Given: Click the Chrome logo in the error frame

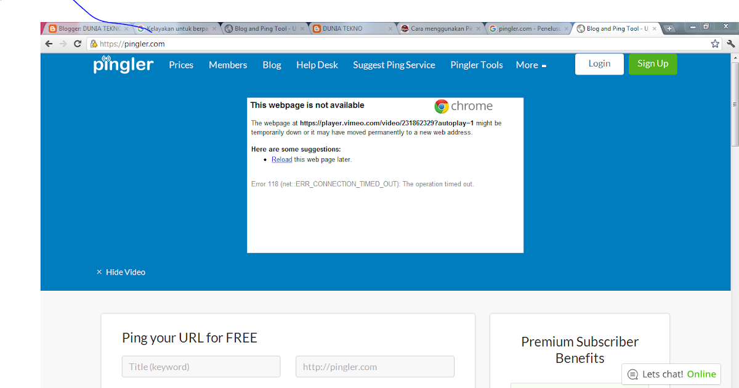Looking at the screenshot, I should click(x=442, y=107).
